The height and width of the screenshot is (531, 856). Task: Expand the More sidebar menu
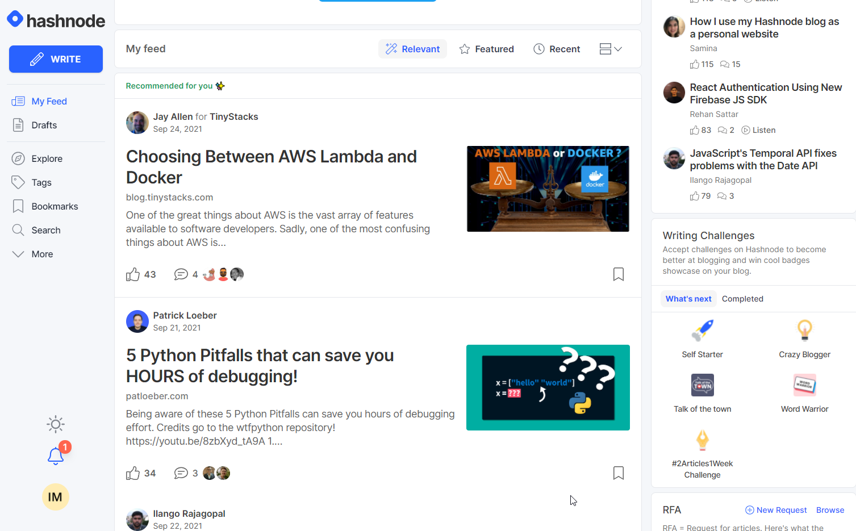(33, 254)
